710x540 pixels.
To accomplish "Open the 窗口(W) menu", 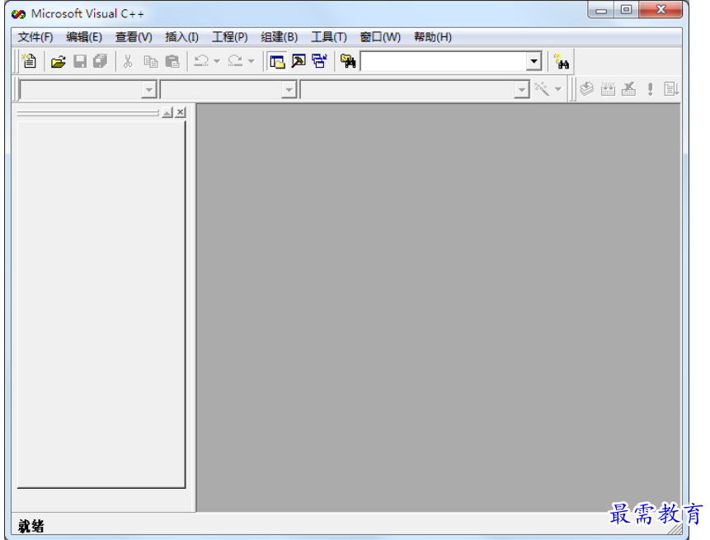I will 380,37.
